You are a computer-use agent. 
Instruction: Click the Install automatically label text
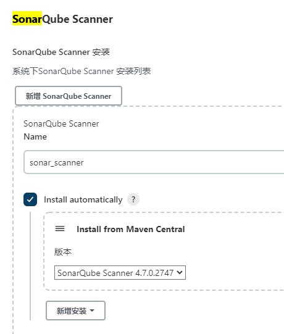coord(83,199)
